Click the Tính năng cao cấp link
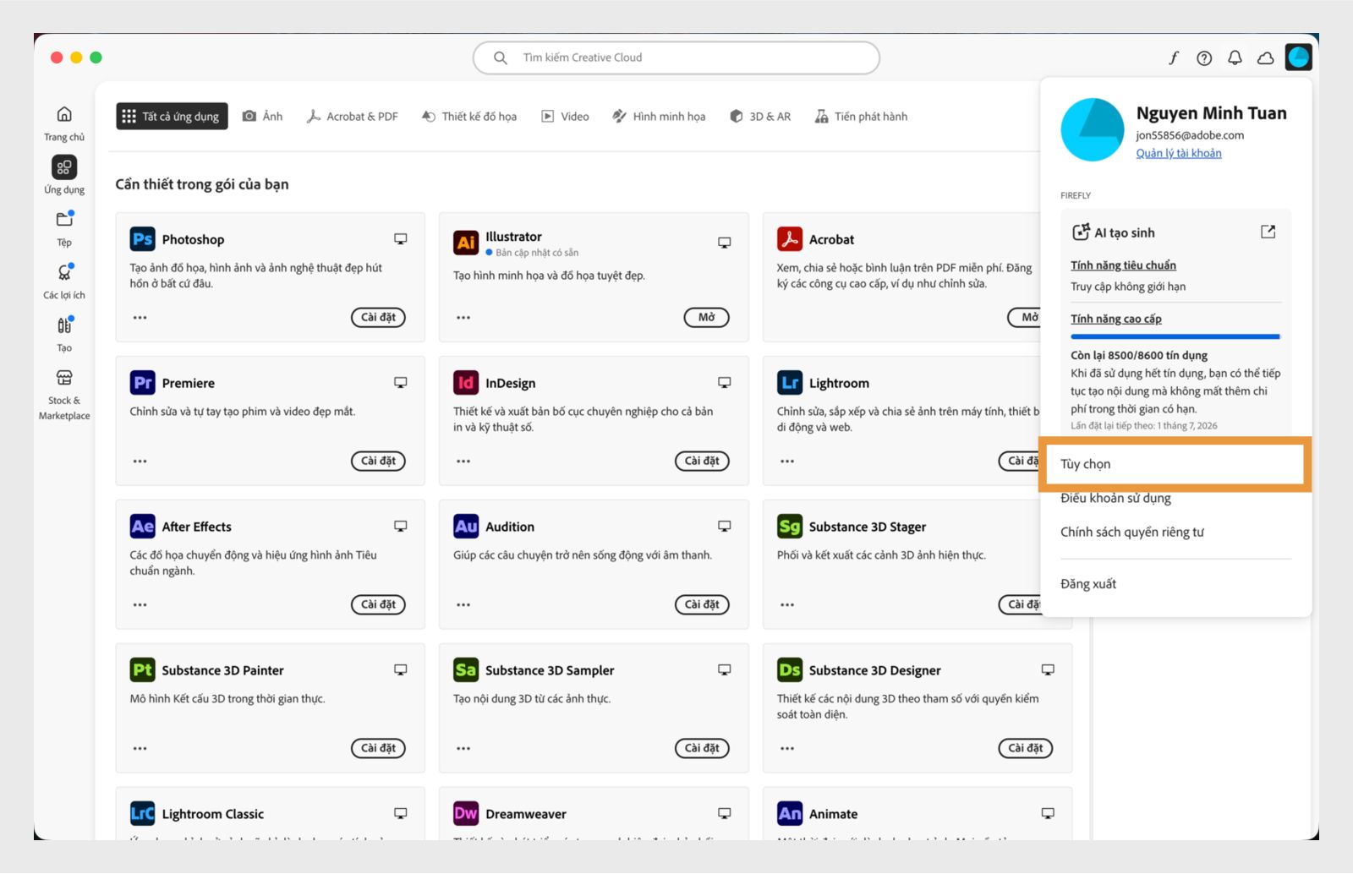1353x874 pixels. coord(1116,319)
